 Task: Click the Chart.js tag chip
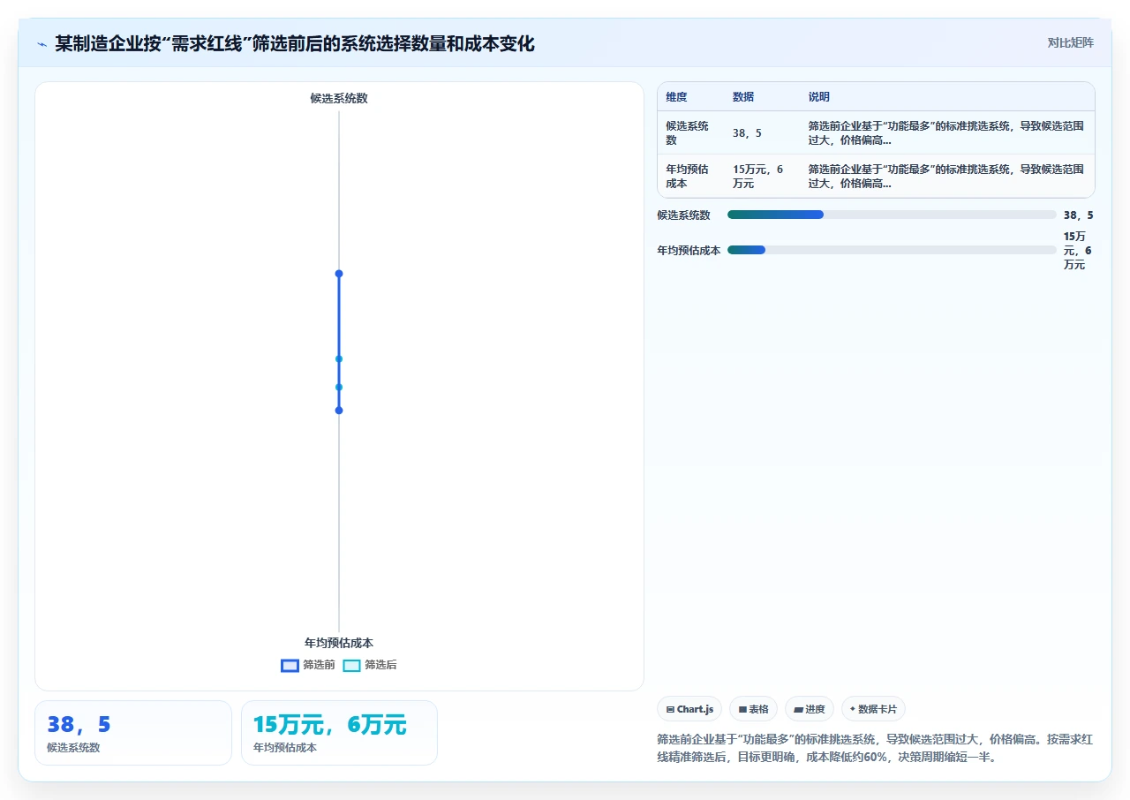tap(689, 709)
